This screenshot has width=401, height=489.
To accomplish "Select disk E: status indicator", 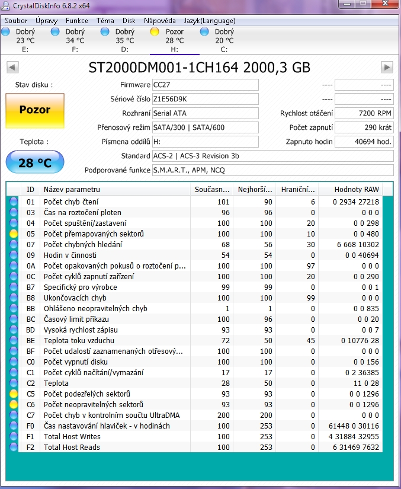I will tap(5, 31).
